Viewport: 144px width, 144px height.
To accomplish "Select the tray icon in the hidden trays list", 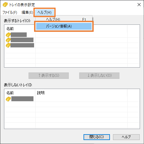I will click(8, 99).
